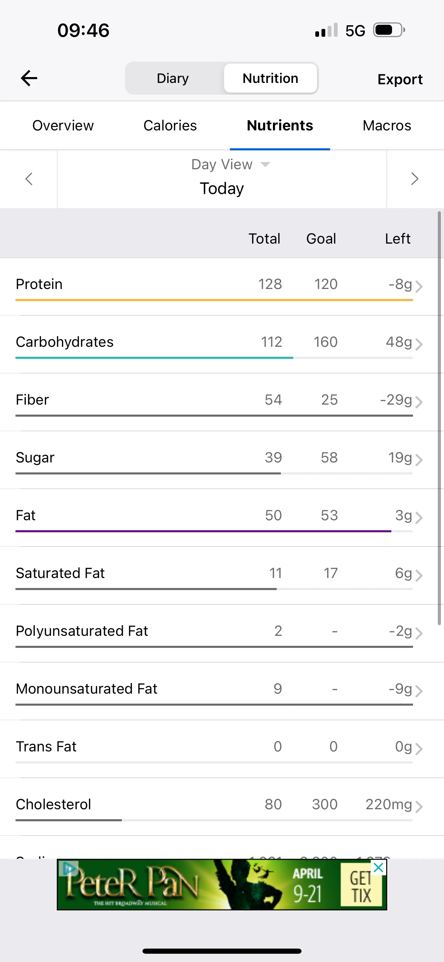Open Trans Fat details chevron

[x=419, y=749]
